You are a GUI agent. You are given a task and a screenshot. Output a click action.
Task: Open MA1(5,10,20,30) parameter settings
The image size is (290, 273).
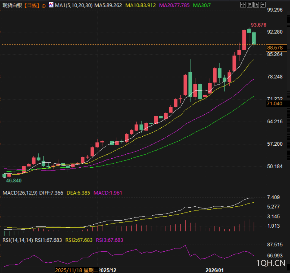(74, 5)
